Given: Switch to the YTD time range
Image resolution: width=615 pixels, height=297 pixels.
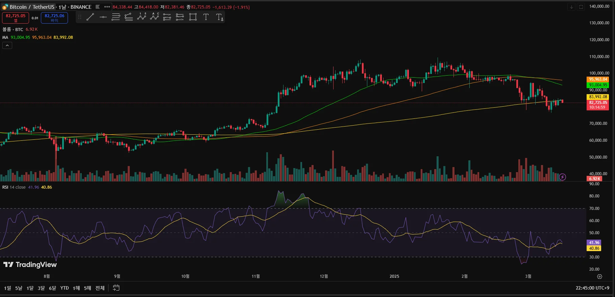Looking at the screenshot, I should [64, 288].
